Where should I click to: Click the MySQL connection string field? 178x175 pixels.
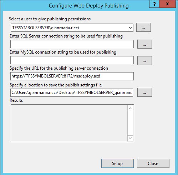(72, 60)
